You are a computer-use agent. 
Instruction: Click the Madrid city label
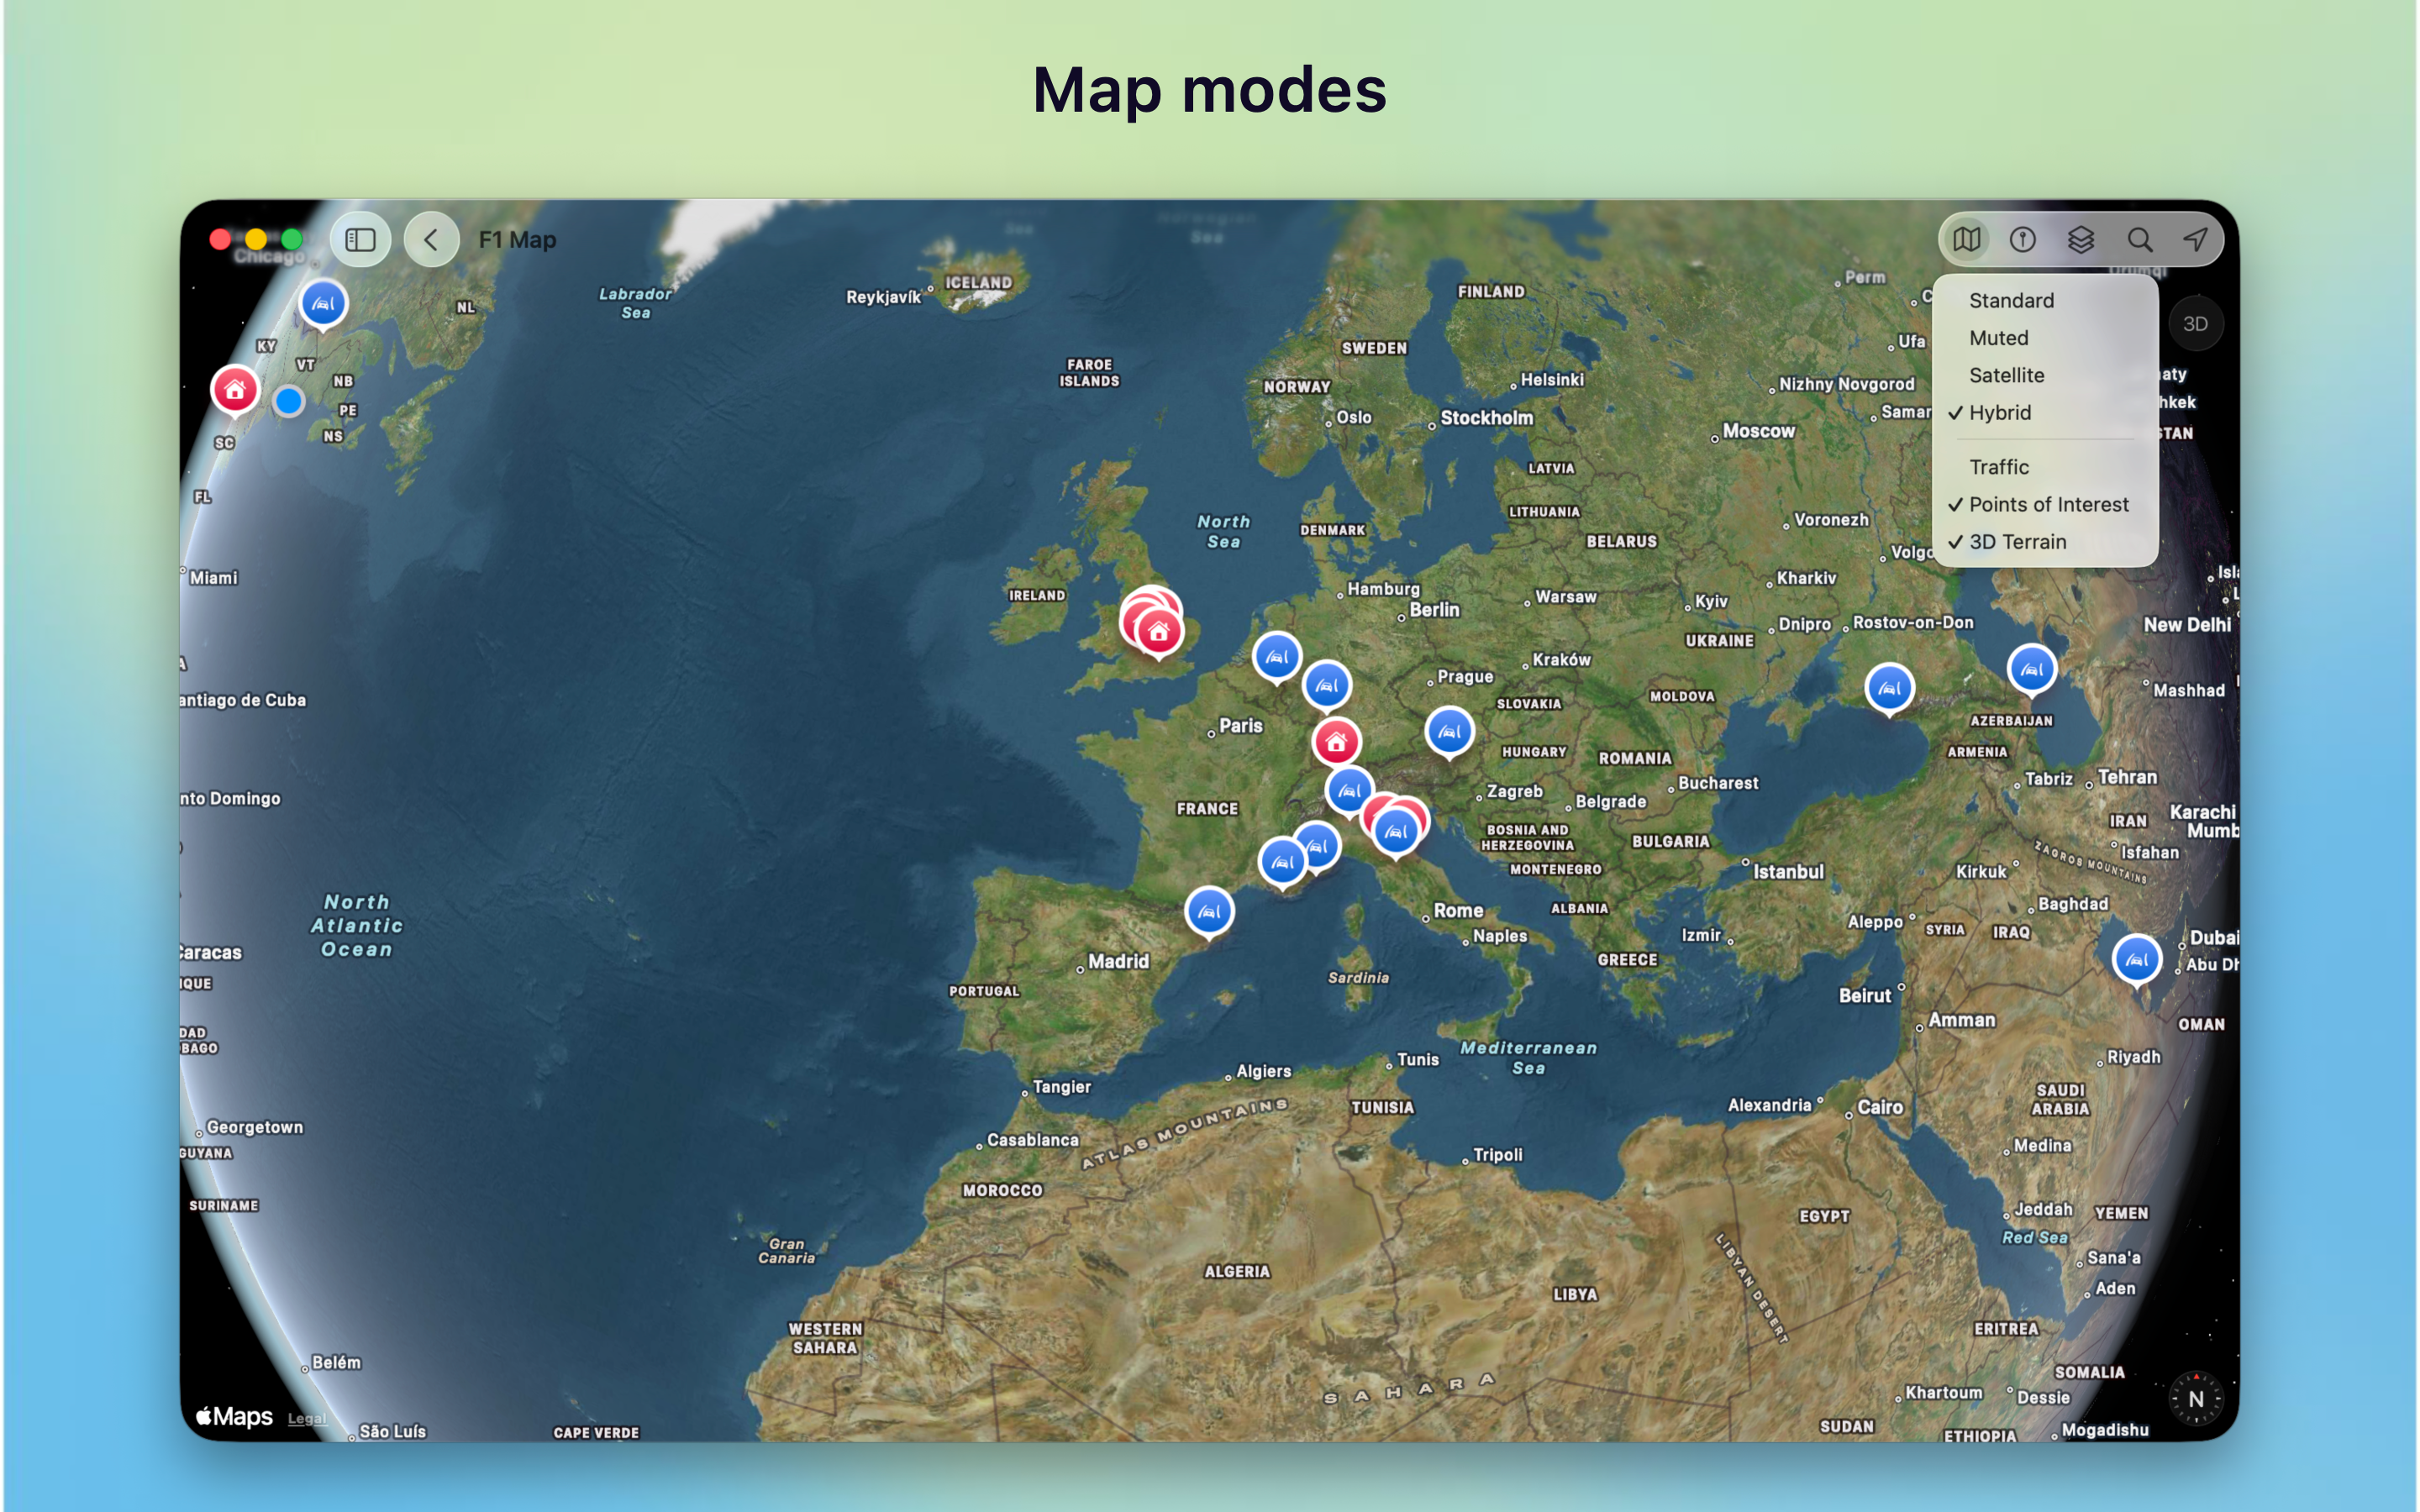point(1118,961)
